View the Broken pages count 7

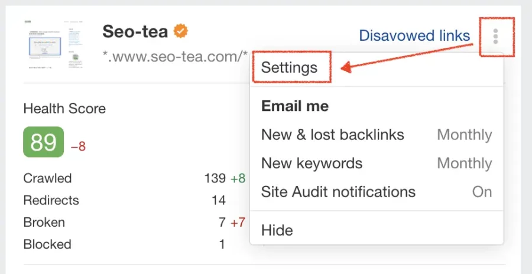(x=222, y=222)
